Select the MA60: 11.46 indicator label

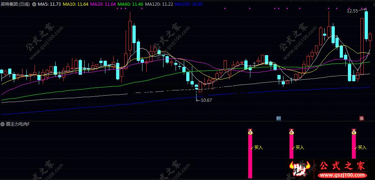pos(131,4)
